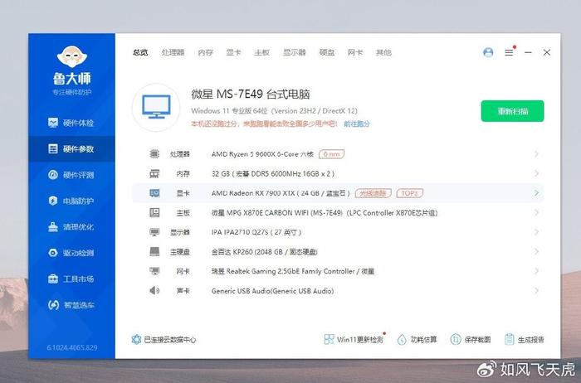Open 功耗估算 power estimate
The image size is (581, 383).
417,339
